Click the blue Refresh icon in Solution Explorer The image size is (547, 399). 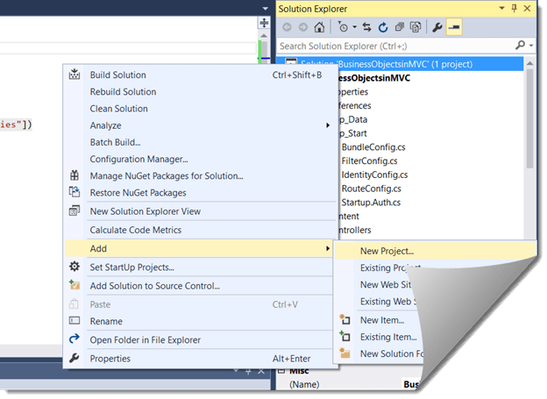(383, 27)
